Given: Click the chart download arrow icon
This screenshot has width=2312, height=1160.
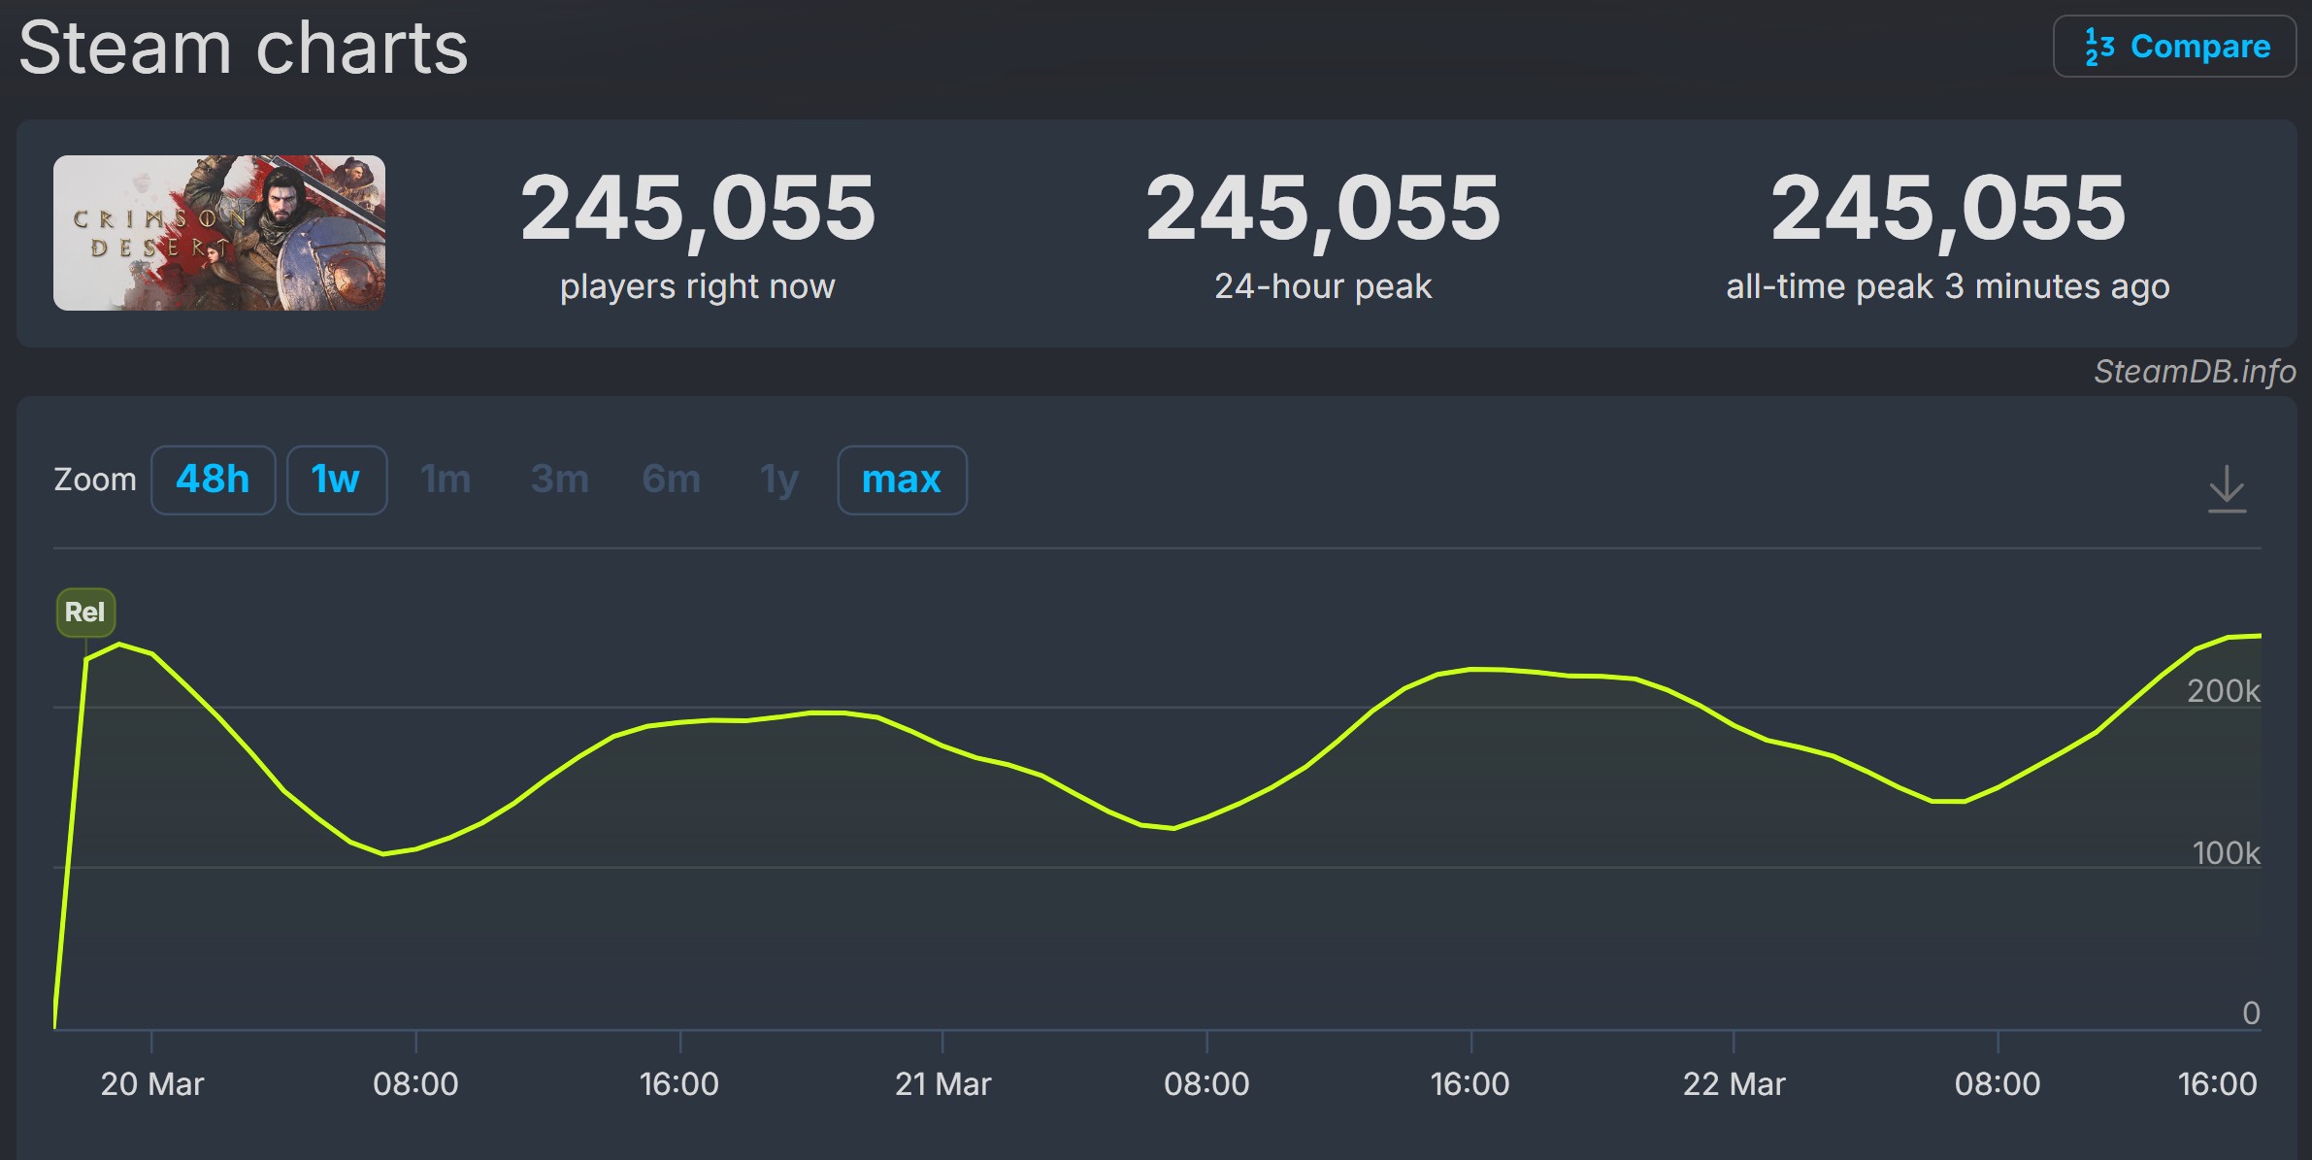Looking at the screenshot, I should click(x=2227, y=488).
